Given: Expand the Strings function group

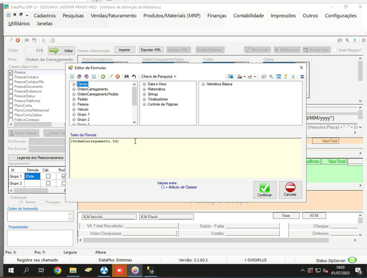Looking at the screenshot, I should pyautogui.click(x=144, y=94).
